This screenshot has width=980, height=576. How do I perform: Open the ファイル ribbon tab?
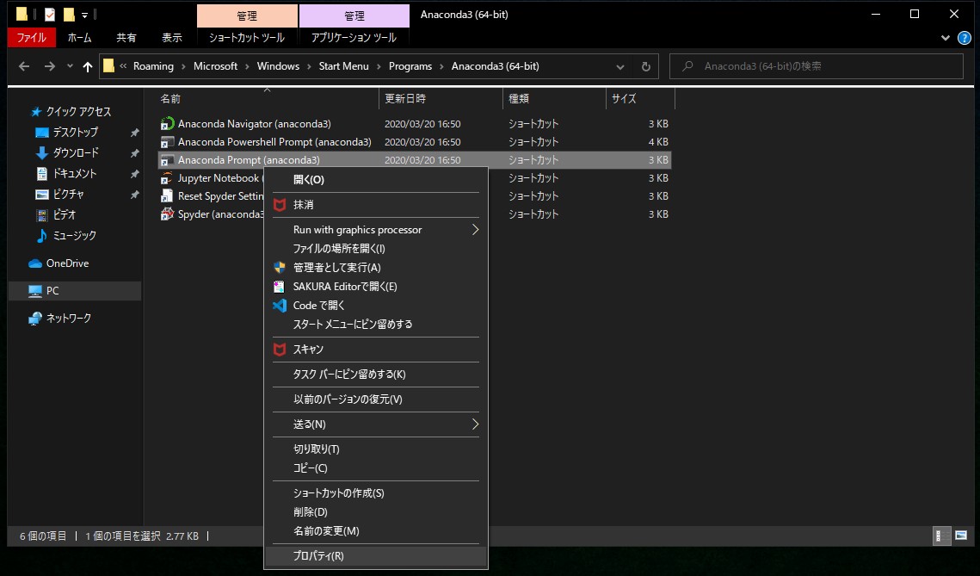(32, 38)
